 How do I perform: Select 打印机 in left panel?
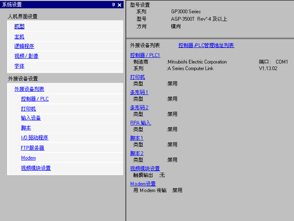pyautogui.click(x=28, y=108)
